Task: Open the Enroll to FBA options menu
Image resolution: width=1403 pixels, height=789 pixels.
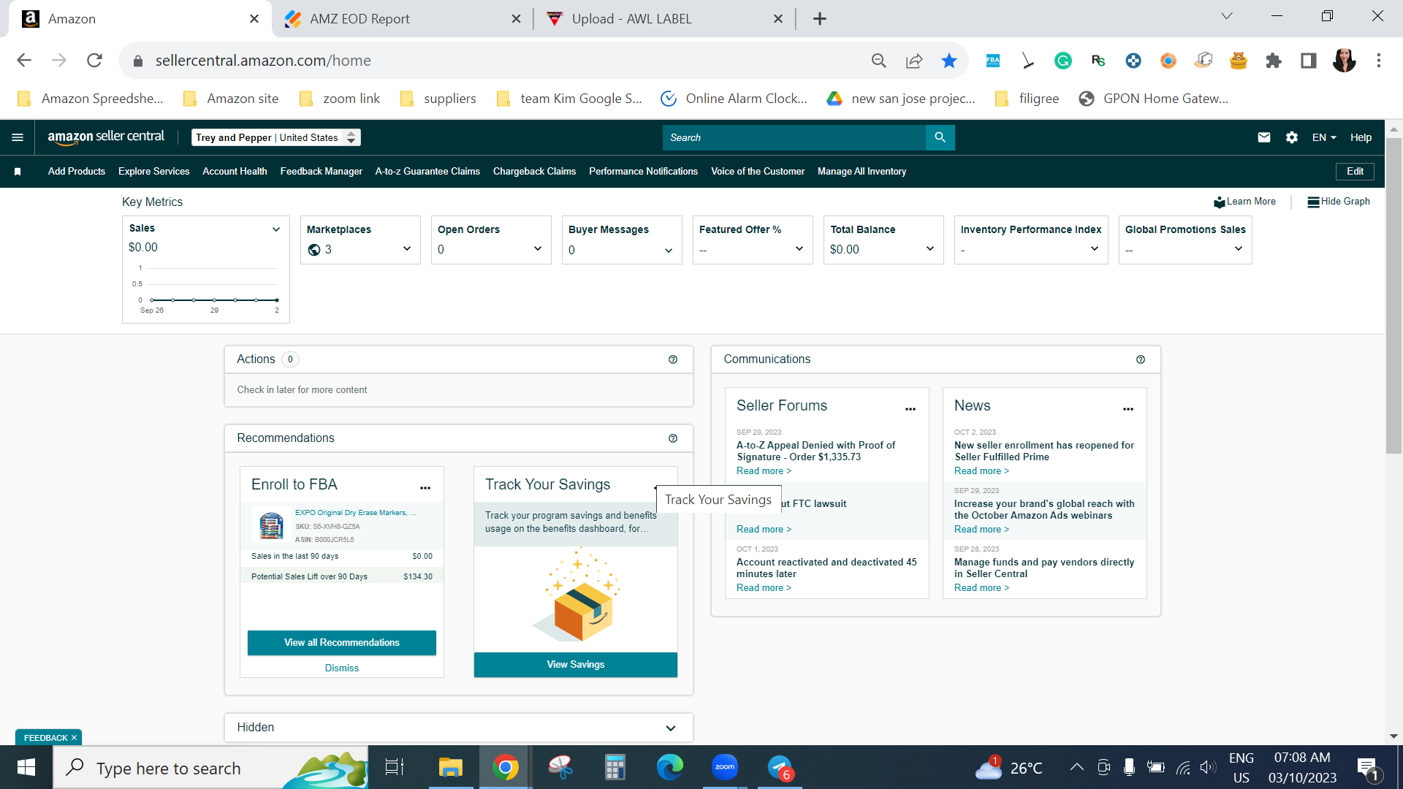Action: pos(425,487)
